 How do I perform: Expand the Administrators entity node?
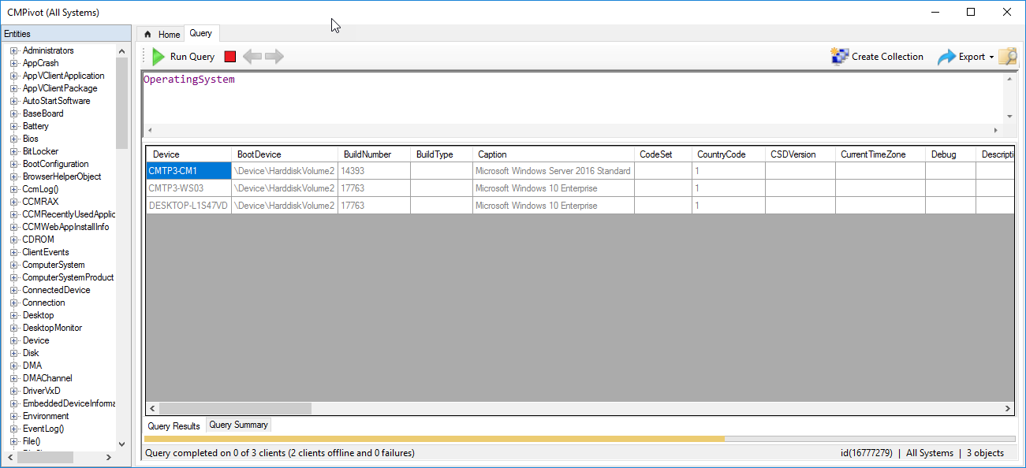[x=14, y=50]
